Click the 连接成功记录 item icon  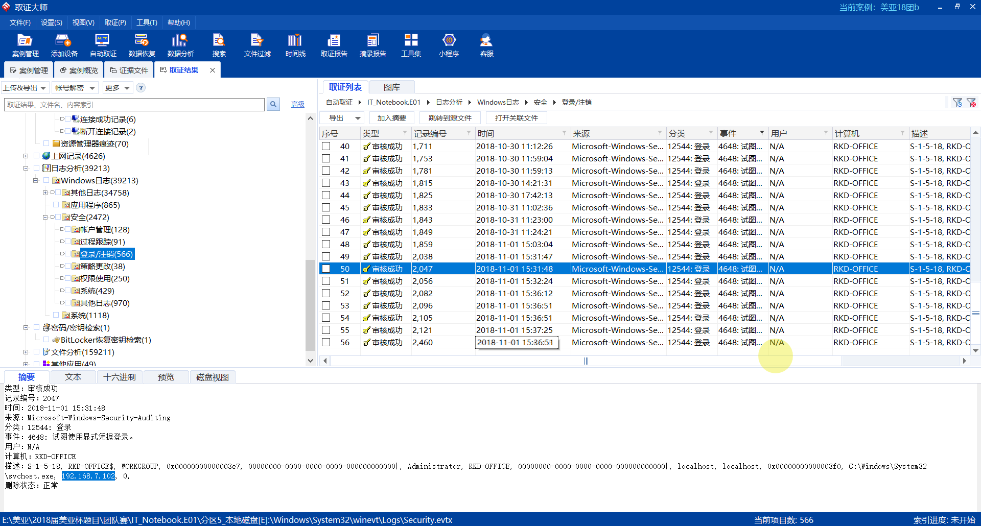[x=76, y=119]
